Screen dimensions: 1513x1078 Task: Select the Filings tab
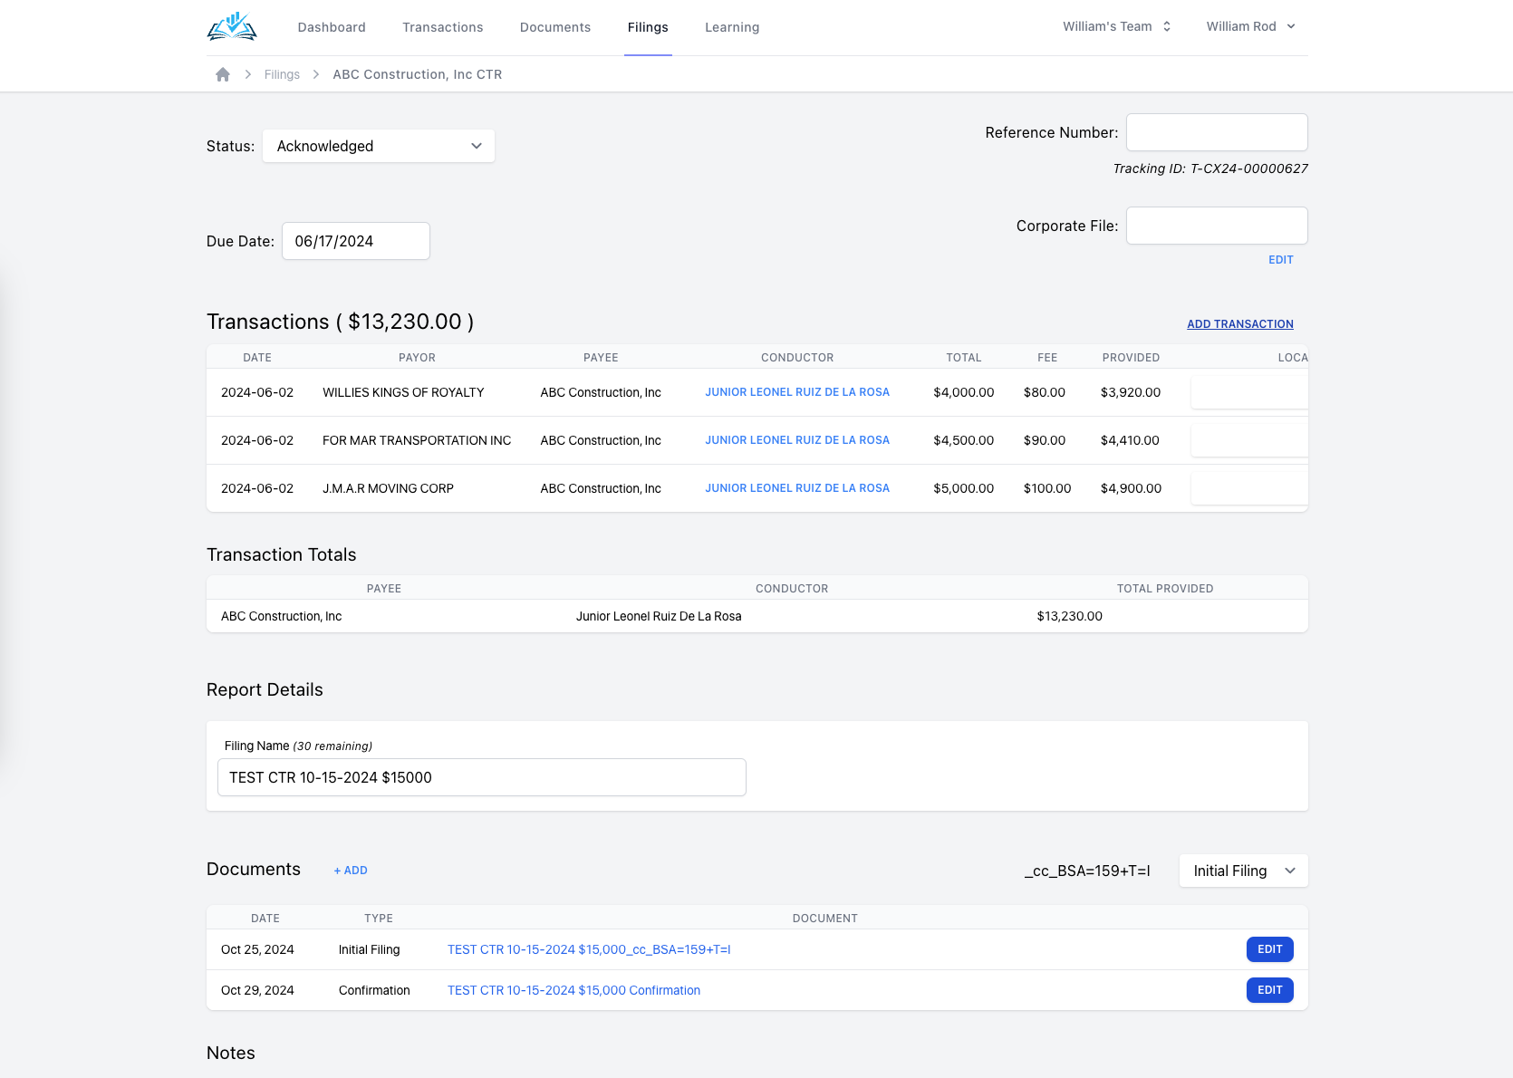pyautogui.click(x=648, y=27)
